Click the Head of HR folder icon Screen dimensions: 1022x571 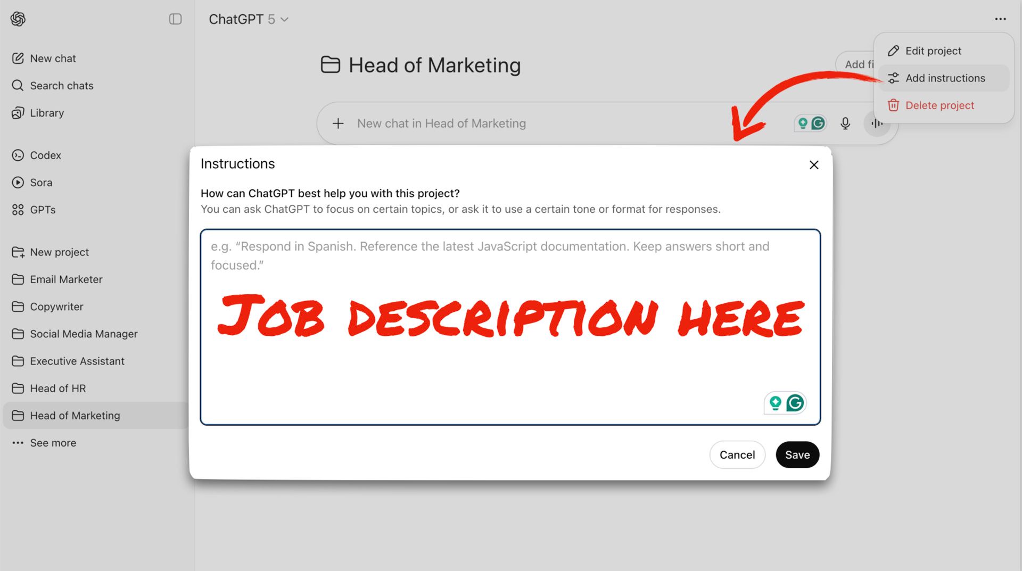[x=18, y=388]
